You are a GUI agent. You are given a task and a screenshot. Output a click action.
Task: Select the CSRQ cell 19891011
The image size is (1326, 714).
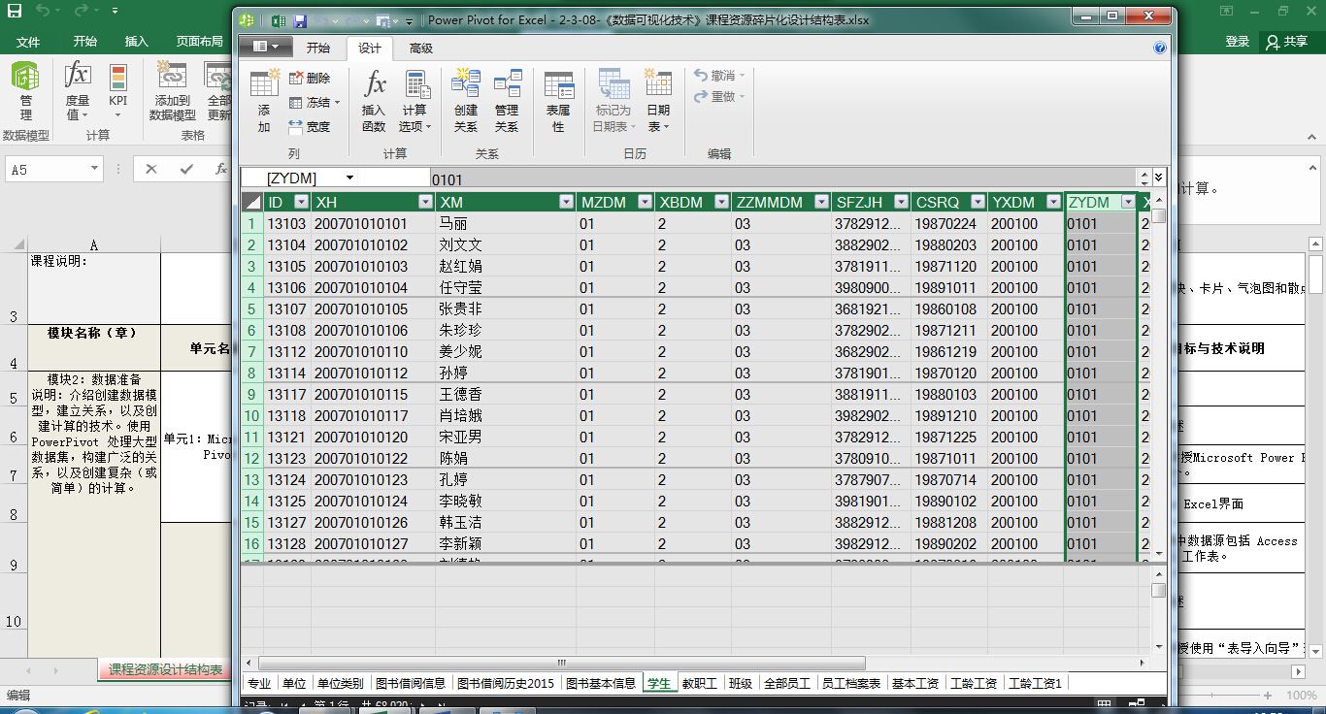(949, 288)
